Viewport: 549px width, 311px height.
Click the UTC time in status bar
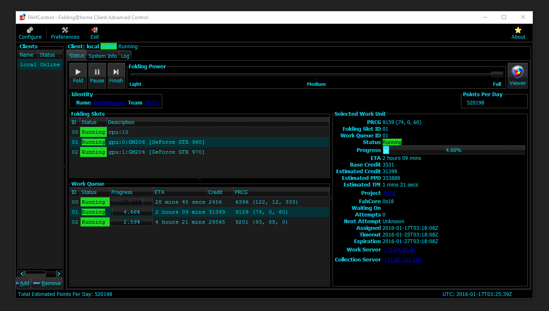pyautogui.click(x=477, y=294)
